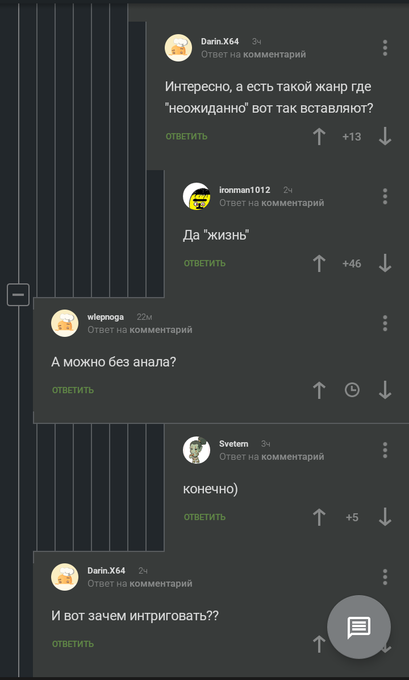Upvote wlepnoga's comment
The width and height of the screenshot is (409, 680).
click(x=319, y=390)
